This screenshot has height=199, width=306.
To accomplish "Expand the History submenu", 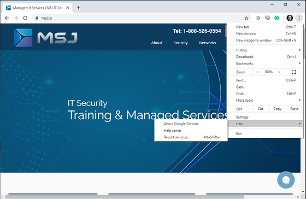I will 265,50.
